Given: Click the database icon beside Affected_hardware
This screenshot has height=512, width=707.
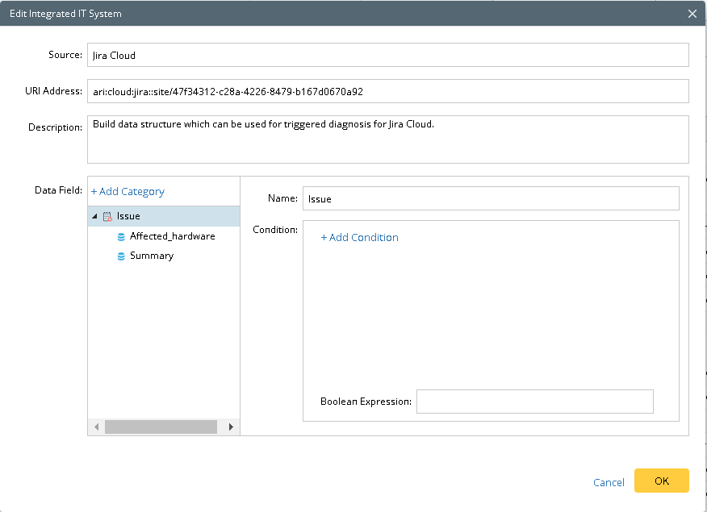Looking at the screenshot, I should point(122,235).
